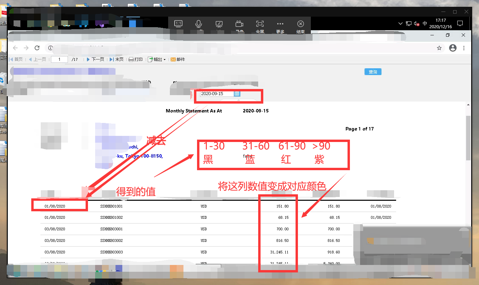Bookmark this page with star icon
This screenshot has height=285, width=479.
pos(439,48)
